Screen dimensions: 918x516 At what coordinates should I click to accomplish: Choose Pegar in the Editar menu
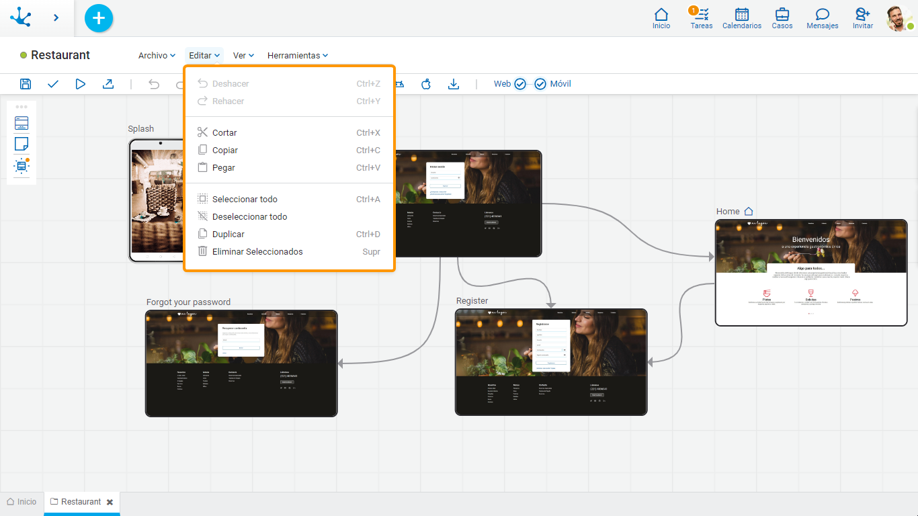click(x=289, y=168)
